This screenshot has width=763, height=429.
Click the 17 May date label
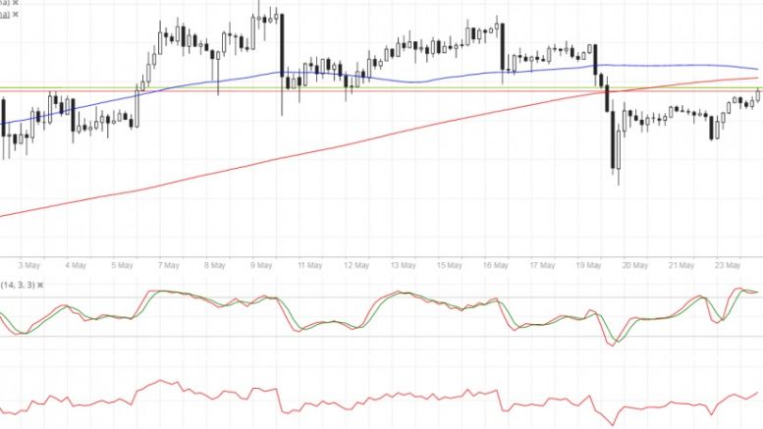click(x=542, y=265)
